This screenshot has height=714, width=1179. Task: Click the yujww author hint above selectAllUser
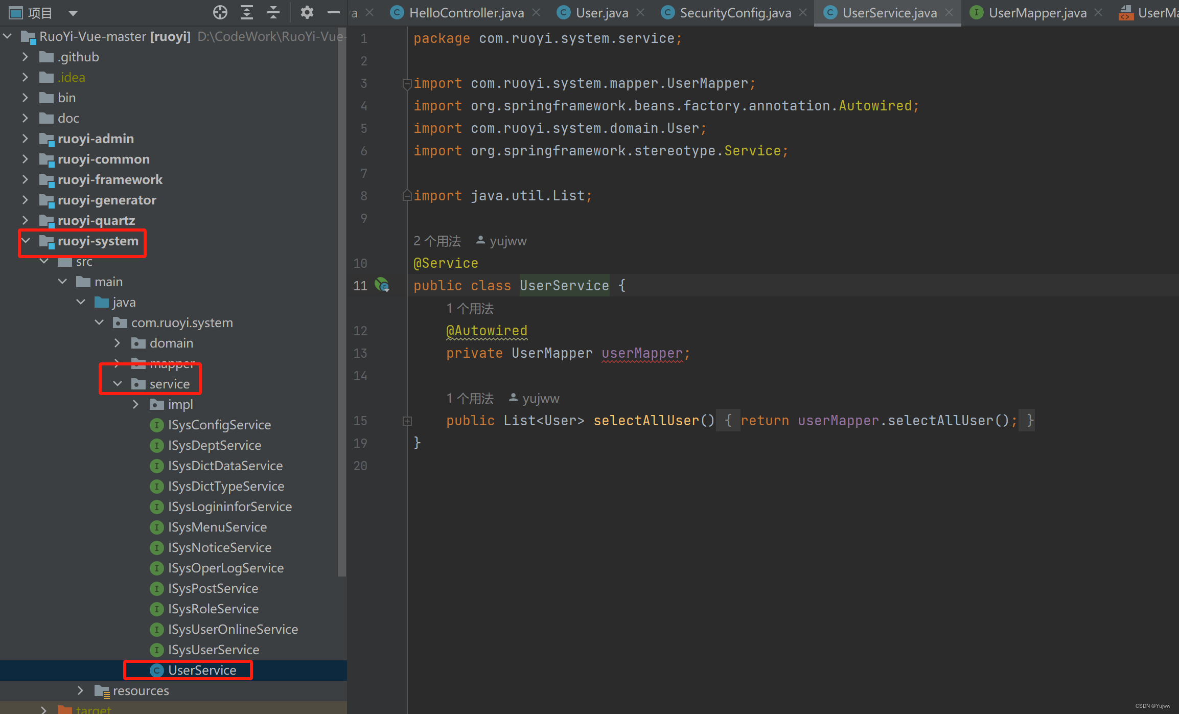[540, 398]
